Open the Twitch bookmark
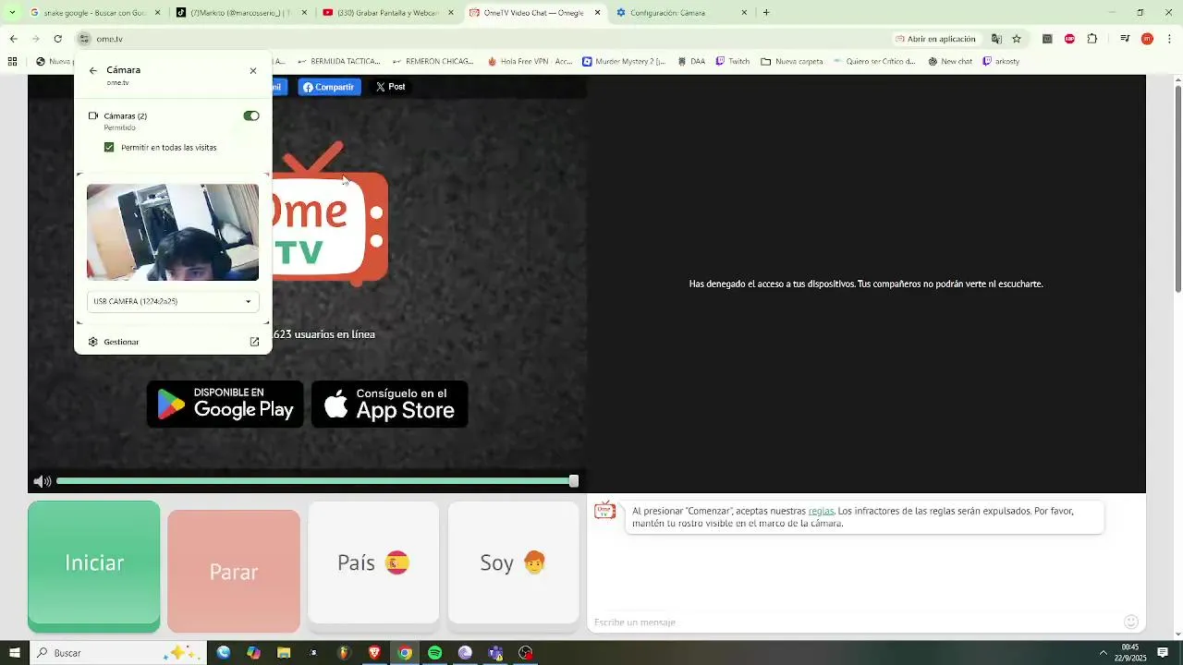1183x665 pixels. point(732,62)
